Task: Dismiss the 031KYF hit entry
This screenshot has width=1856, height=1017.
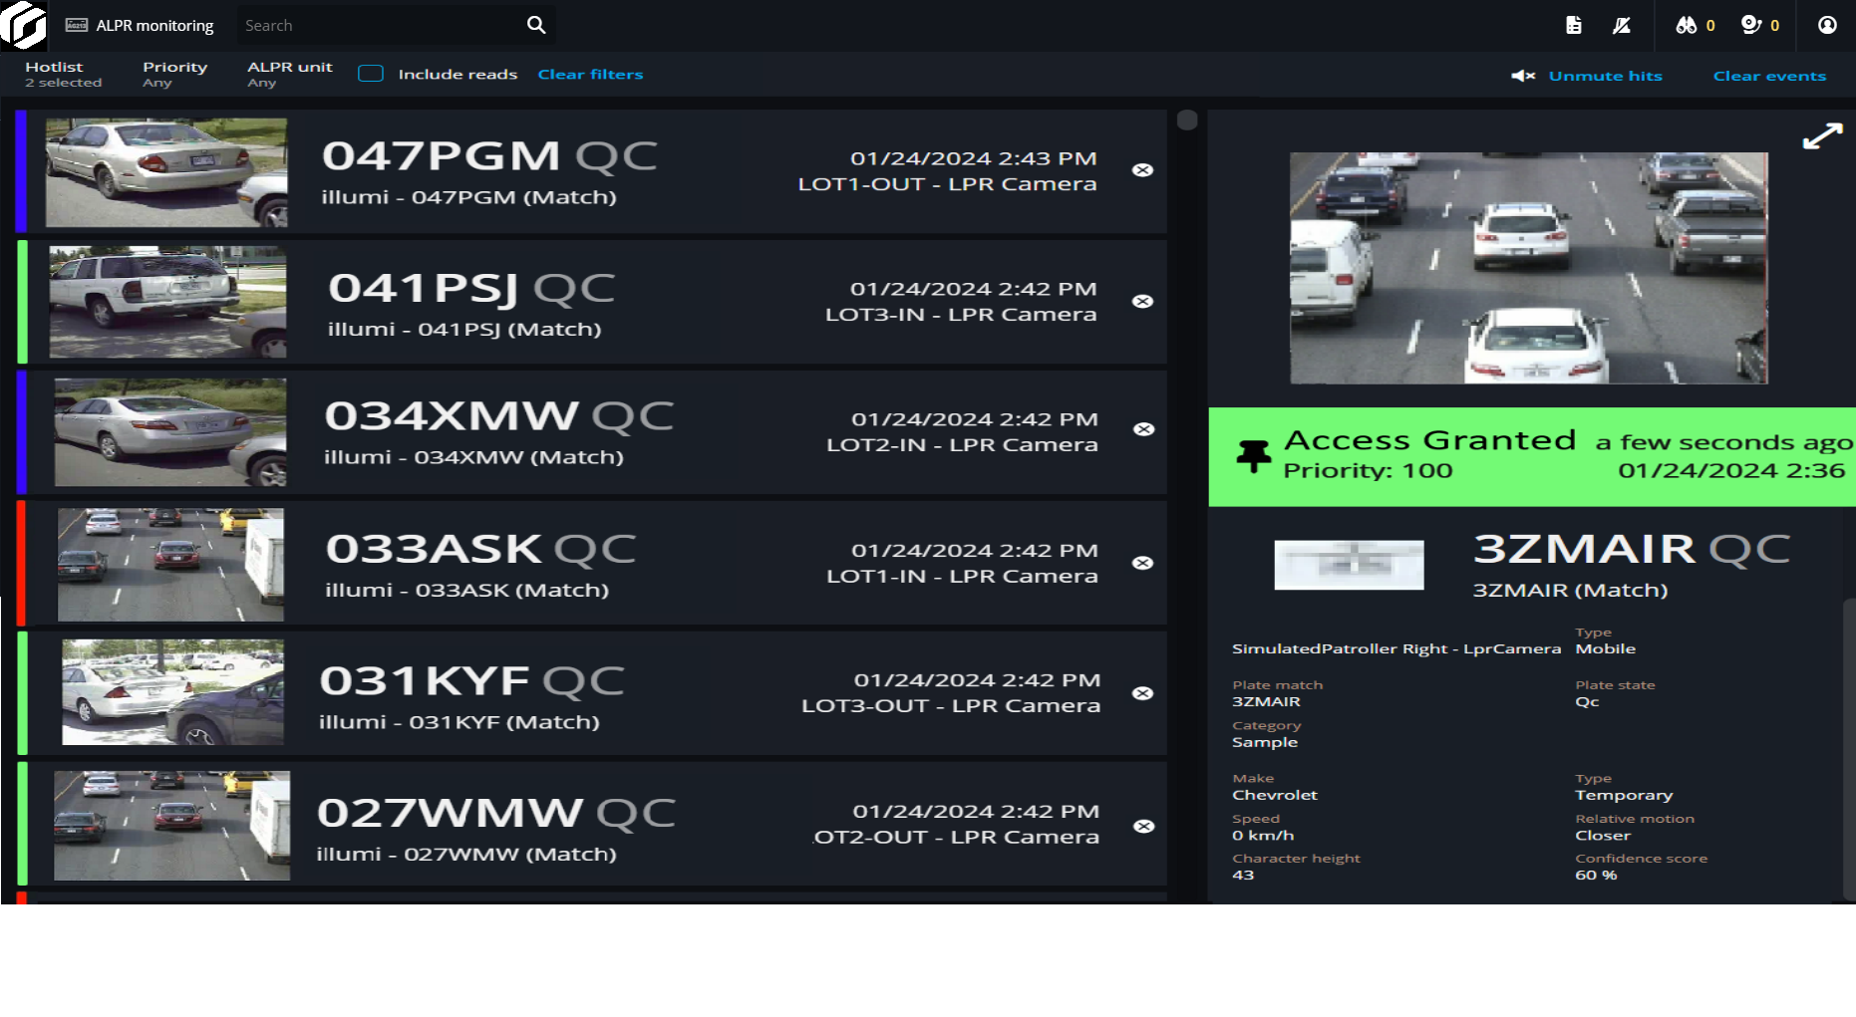Action: 1142,693
